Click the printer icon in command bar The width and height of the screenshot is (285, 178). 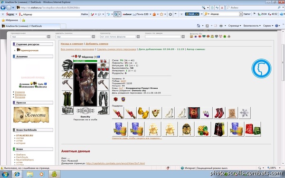tap(221, 26)
